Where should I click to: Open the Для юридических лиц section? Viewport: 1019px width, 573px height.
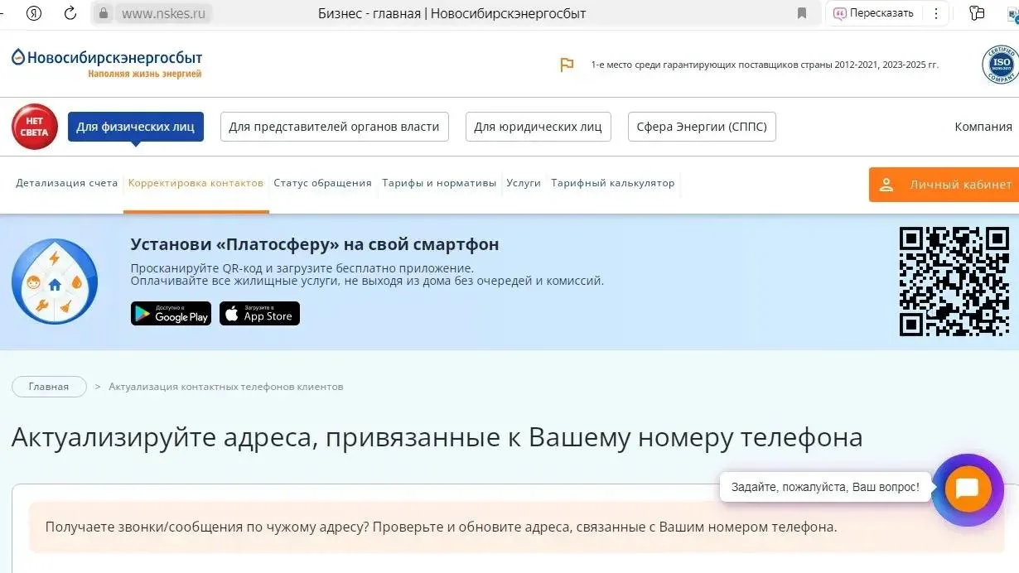tap(538, 127)
